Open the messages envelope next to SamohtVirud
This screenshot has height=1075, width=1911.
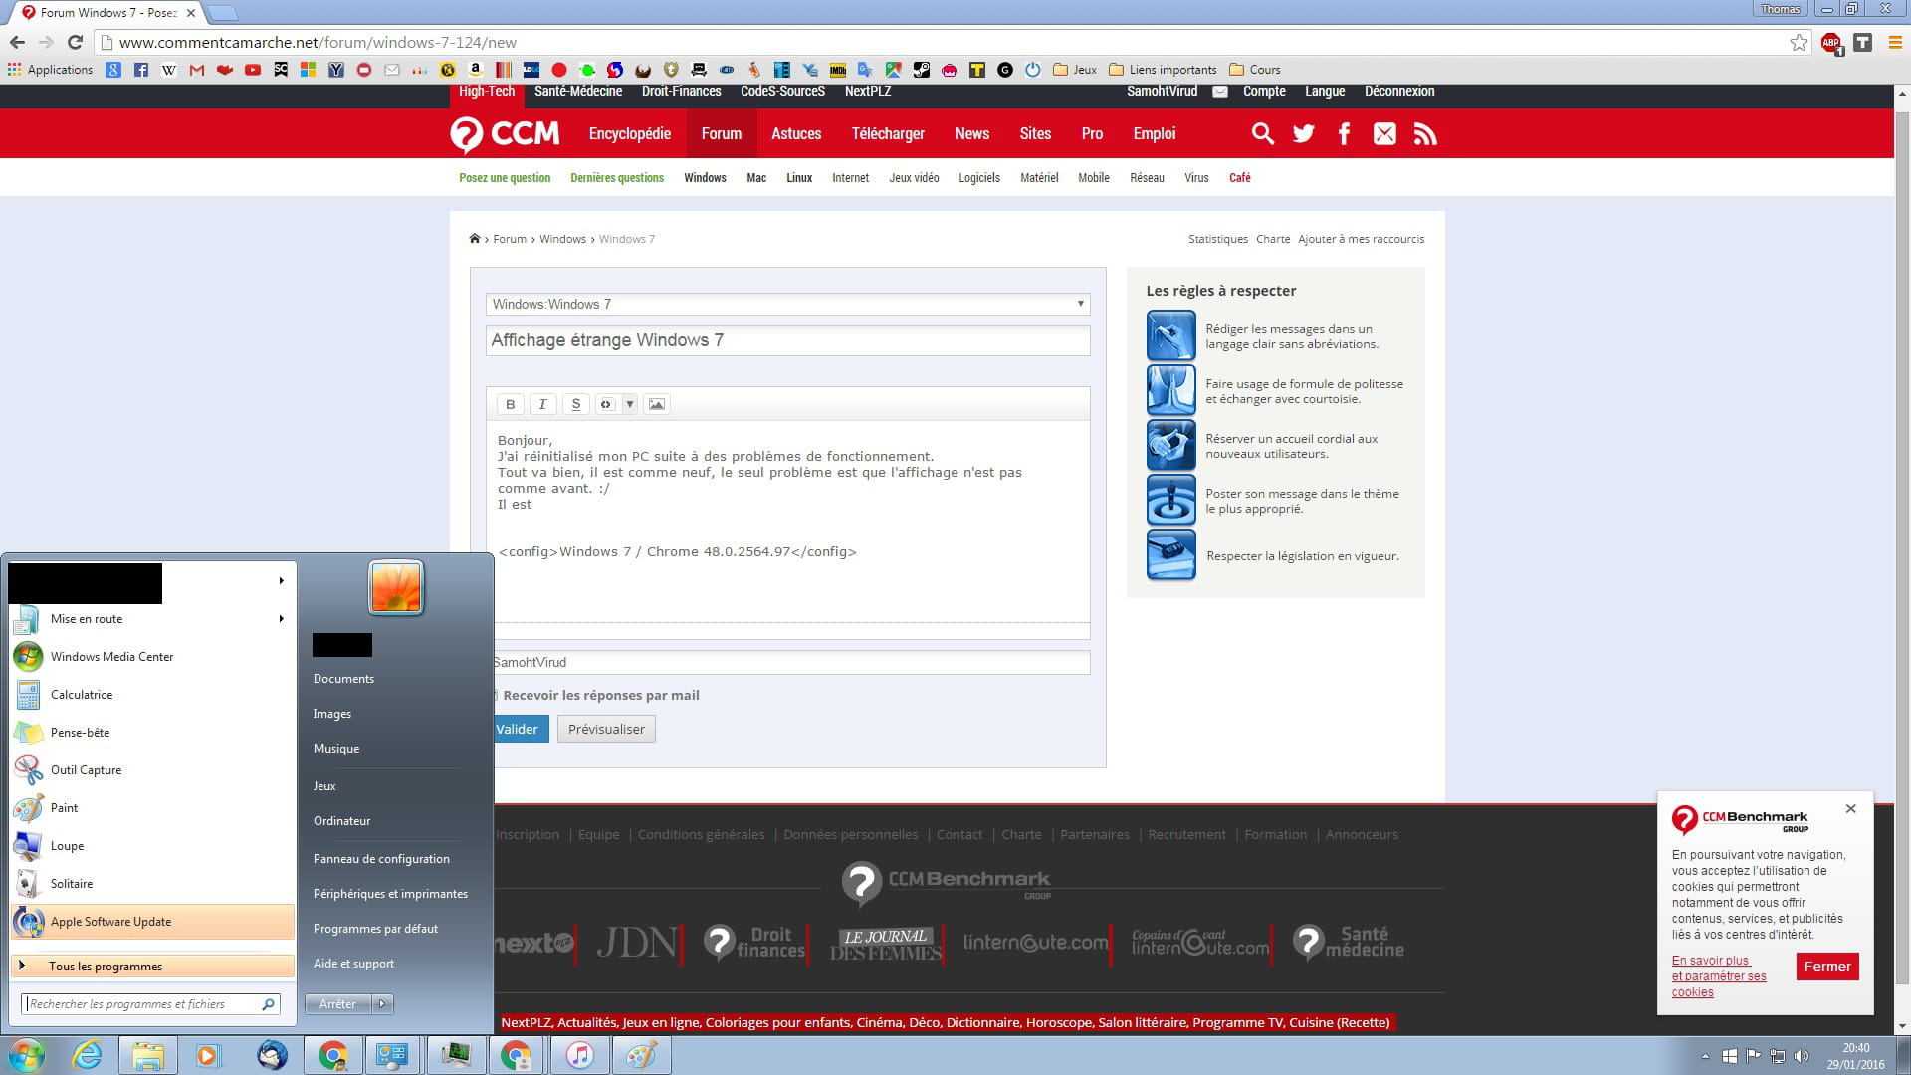click(x=1219, y=91)
